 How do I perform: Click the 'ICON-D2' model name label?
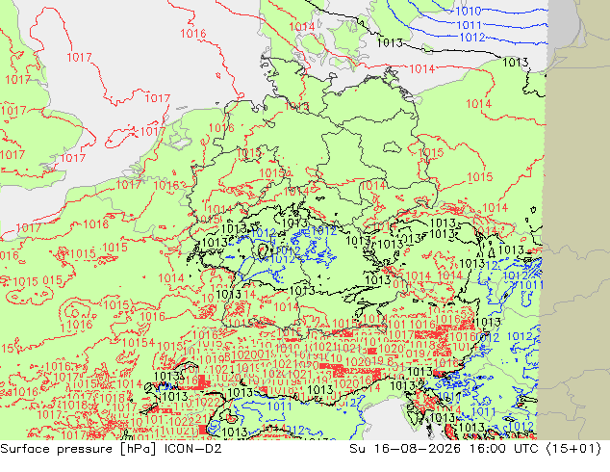tap(193, 449)
